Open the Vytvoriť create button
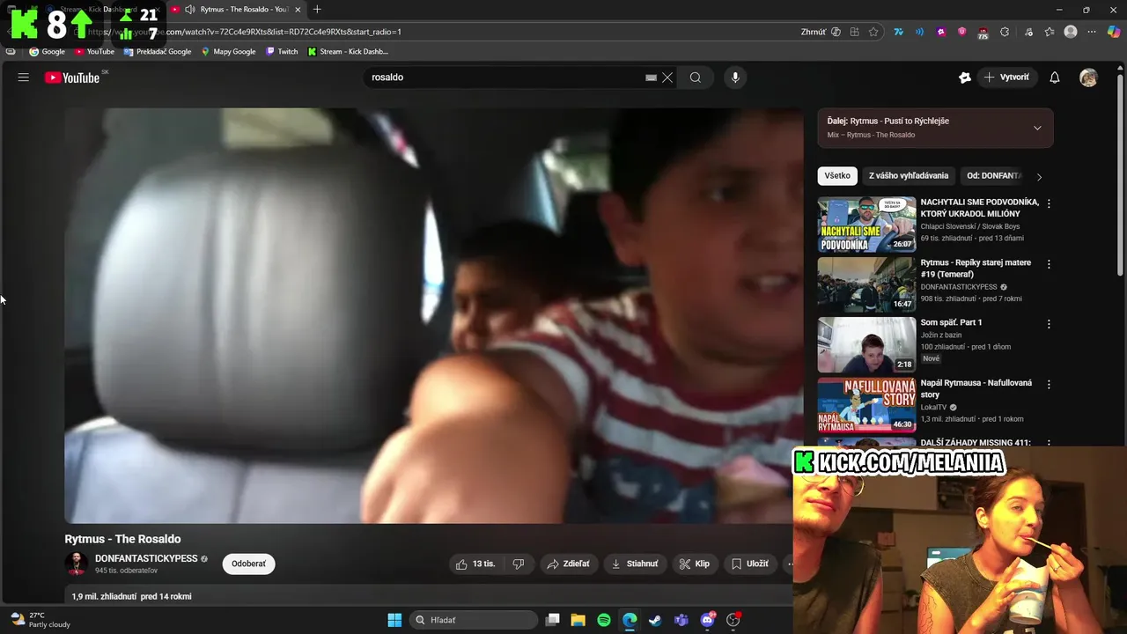 tap(1006, 77)
